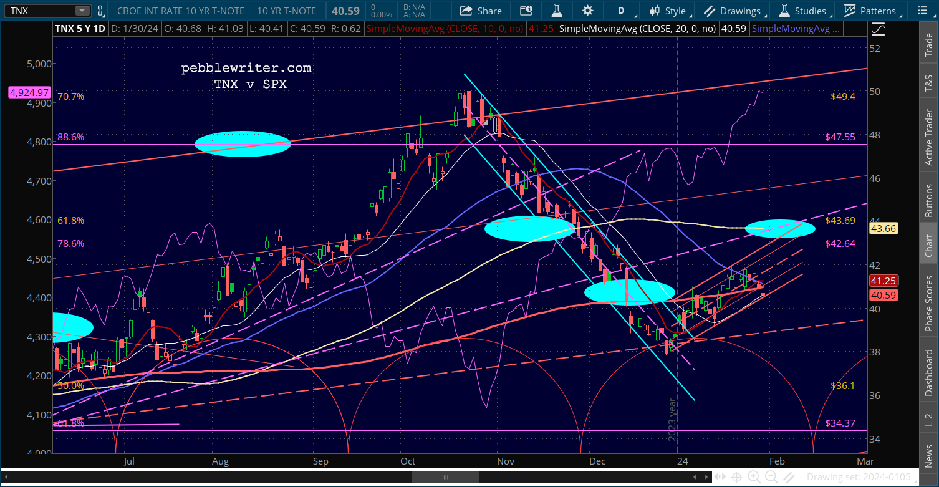The height and width of the screenshot is (487, 939).
Task: Click the 40.59 price bubble on right axis
Action: click(x=884, y=296)
